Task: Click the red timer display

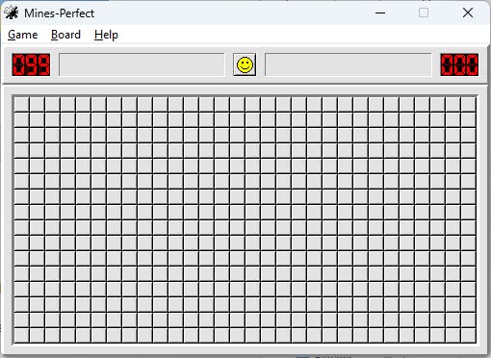Action: pos(459,64)
